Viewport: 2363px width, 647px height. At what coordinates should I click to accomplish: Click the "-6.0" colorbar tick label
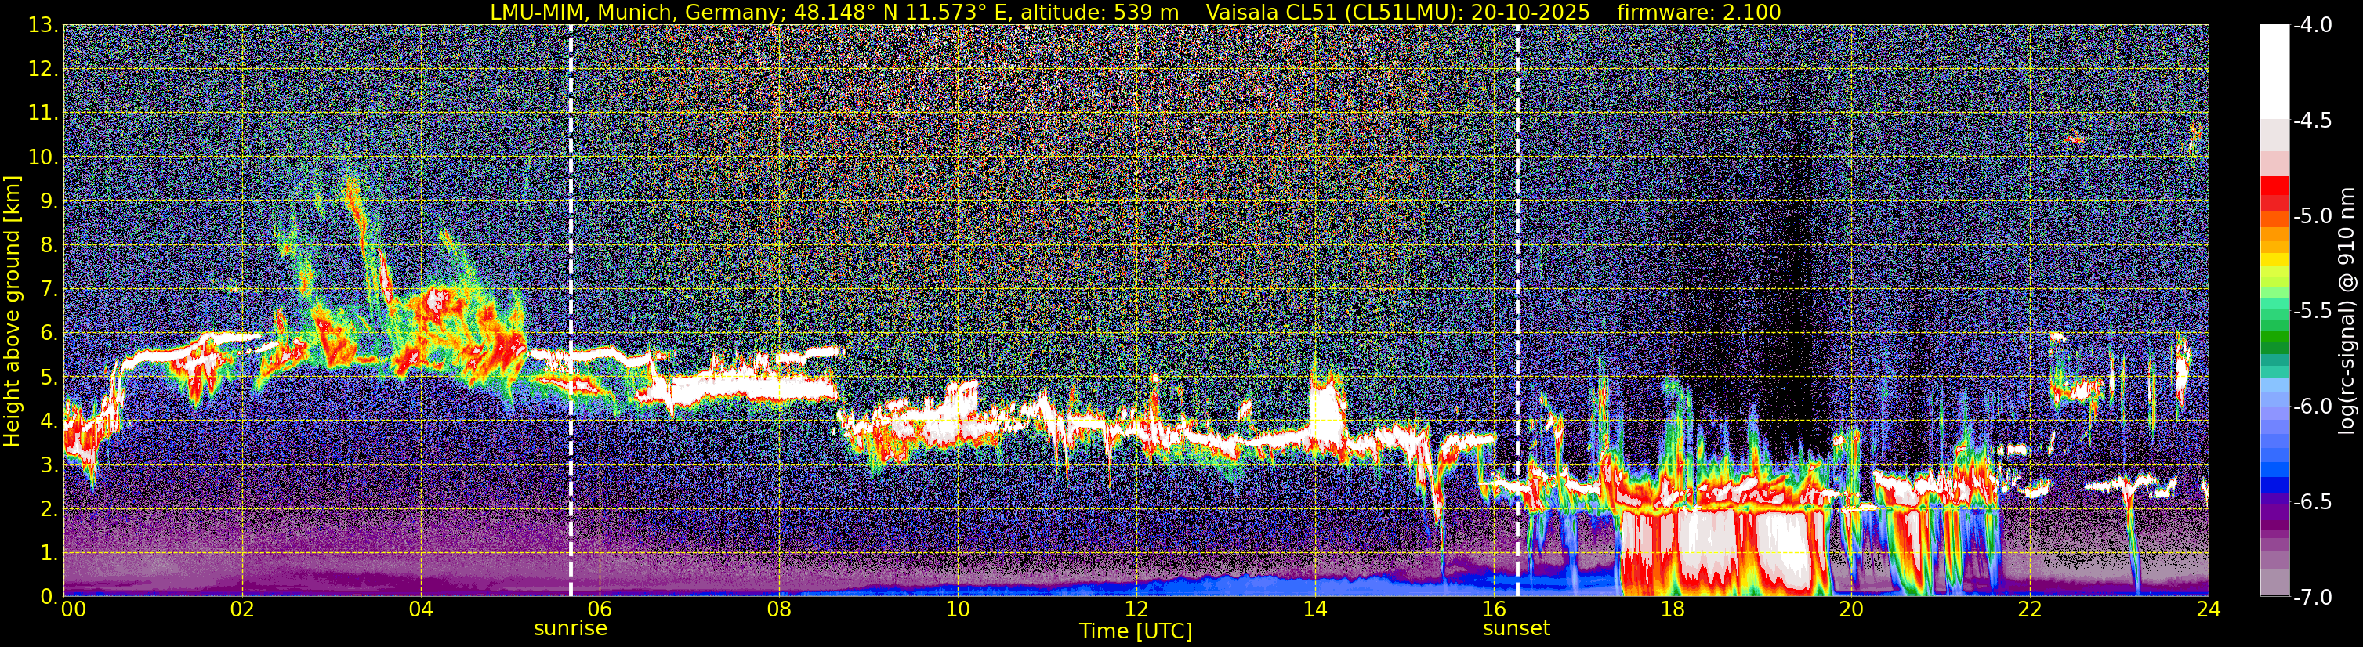(2313, 406)
